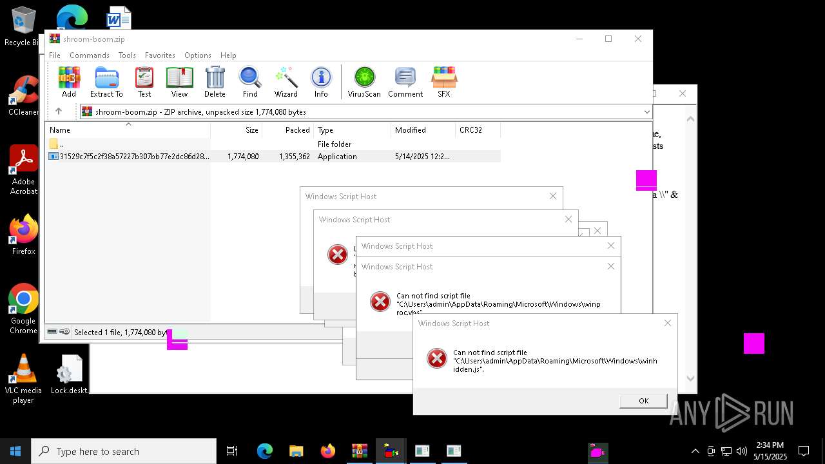Launch the Wizard wand tool
825x464 pixels.
(286, 82)
